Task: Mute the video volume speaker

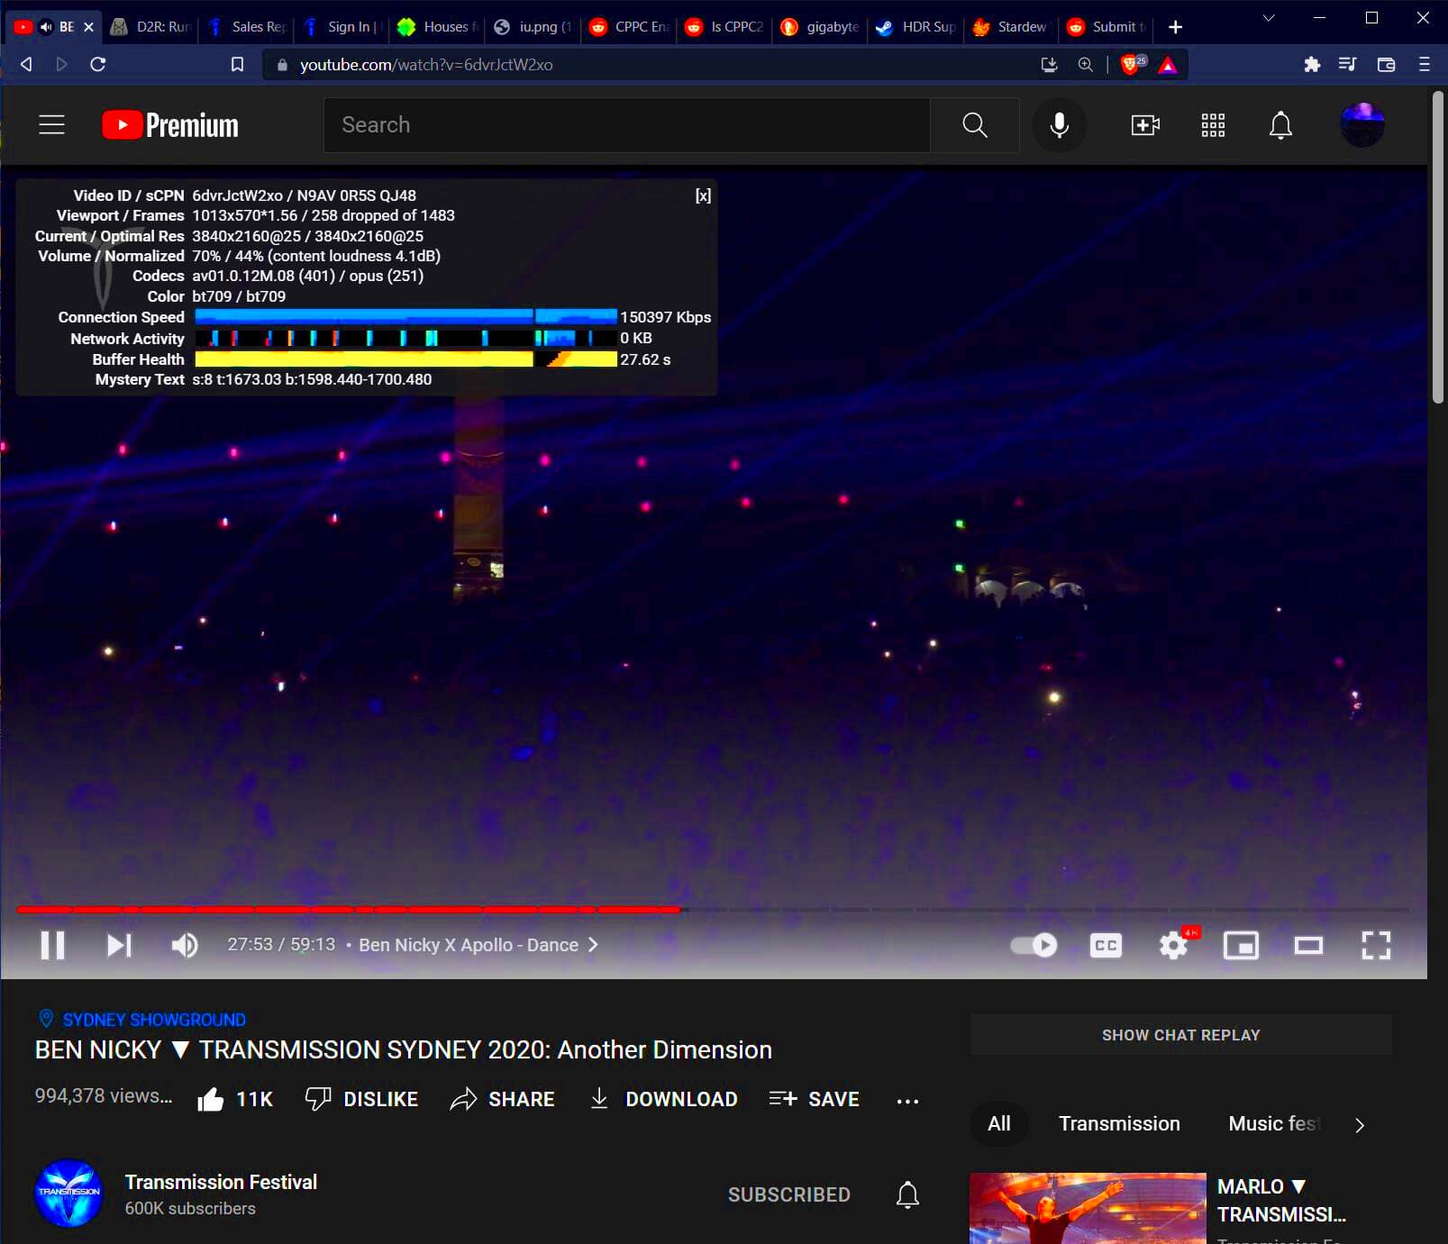Action: click(x=185, y=945)
